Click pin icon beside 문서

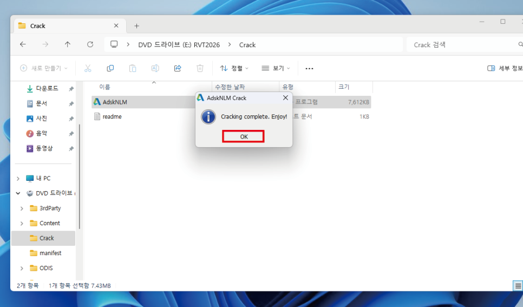71,104
